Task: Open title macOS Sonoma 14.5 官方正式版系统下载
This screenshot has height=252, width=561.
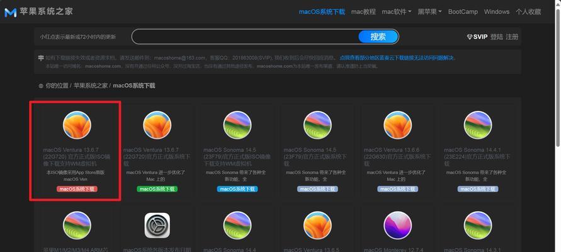Action: (317, 156)
